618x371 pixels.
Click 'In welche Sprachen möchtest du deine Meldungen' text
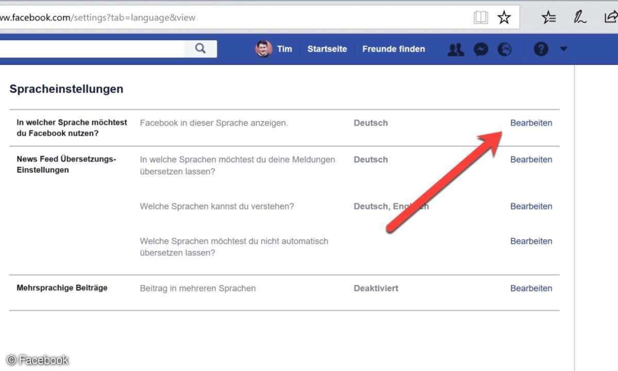pos(237,159)
